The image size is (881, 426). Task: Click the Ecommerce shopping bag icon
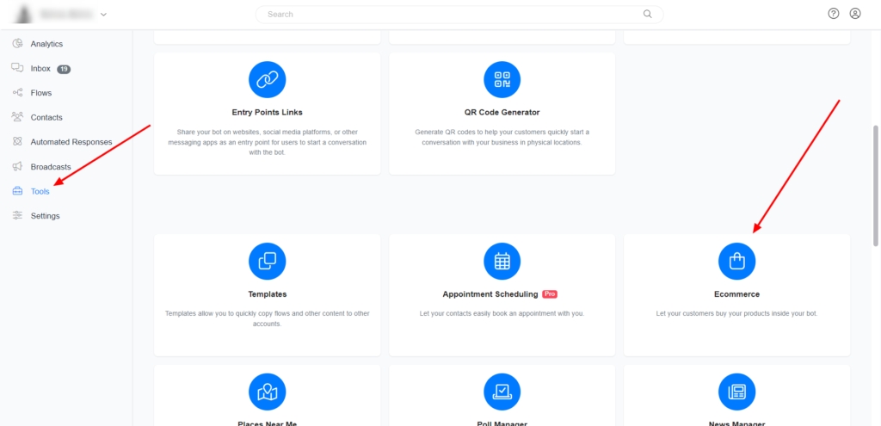(x=736, y=261)
